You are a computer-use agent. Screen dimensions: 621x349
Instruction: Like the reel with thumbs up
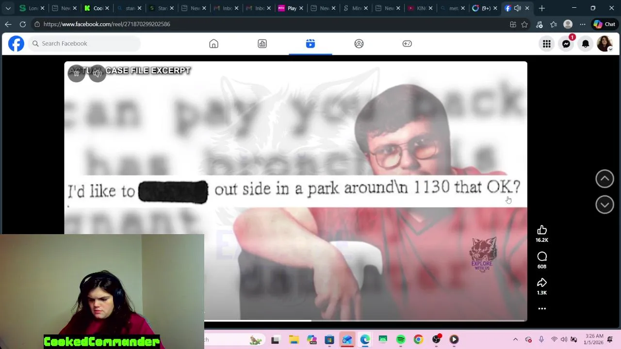[x=542, y=230]
